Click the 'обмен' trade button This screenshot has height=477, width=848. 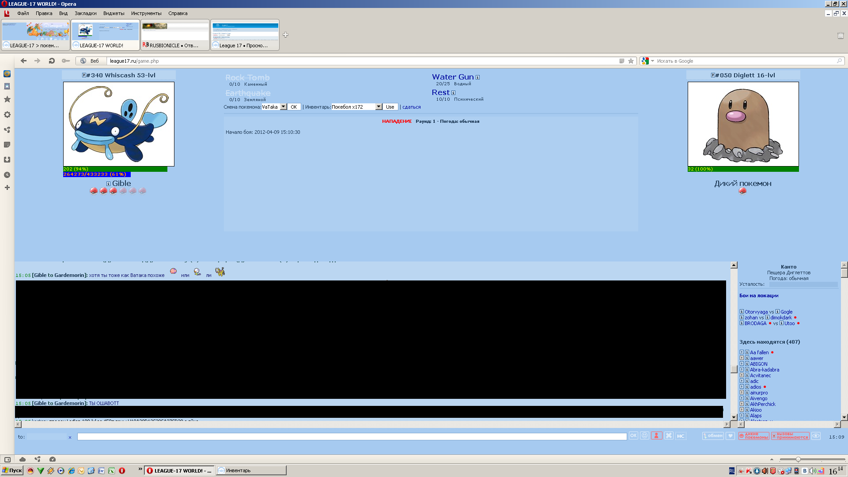[x=713, y=436]
